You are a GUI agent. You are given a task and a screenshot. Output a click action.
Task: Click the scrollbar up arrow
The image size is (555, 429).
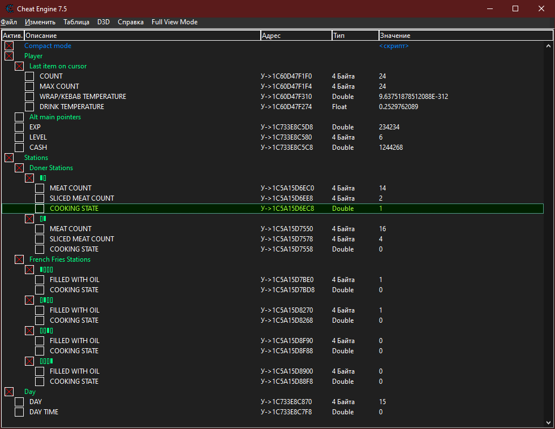(548, 46)
